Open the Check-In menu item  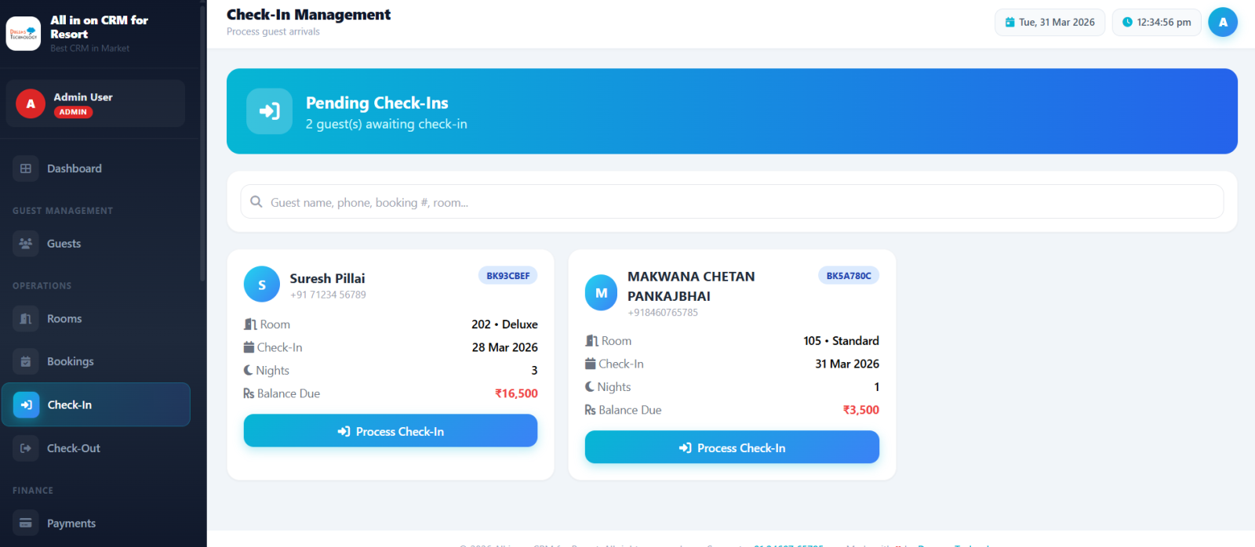pos(96,405)
